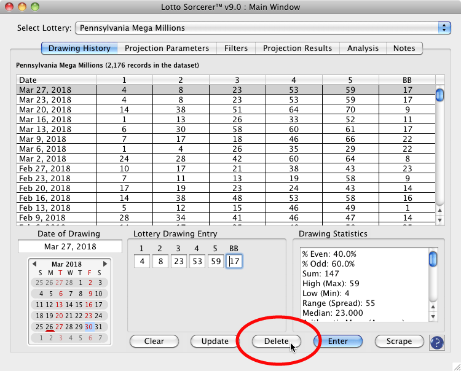
Task: Open the Notes tab
Action: [404, 48]
